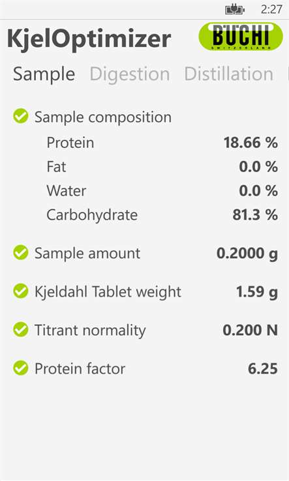
Task: Tap the check icon next to Protein factor
Action: pyautogui.click(x=21, y=368)
